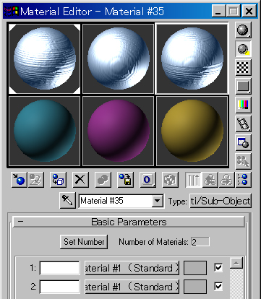Open the Material Editor Options icon
The width and height of the screenshot is (261, 299).
(x=243, y=142)
